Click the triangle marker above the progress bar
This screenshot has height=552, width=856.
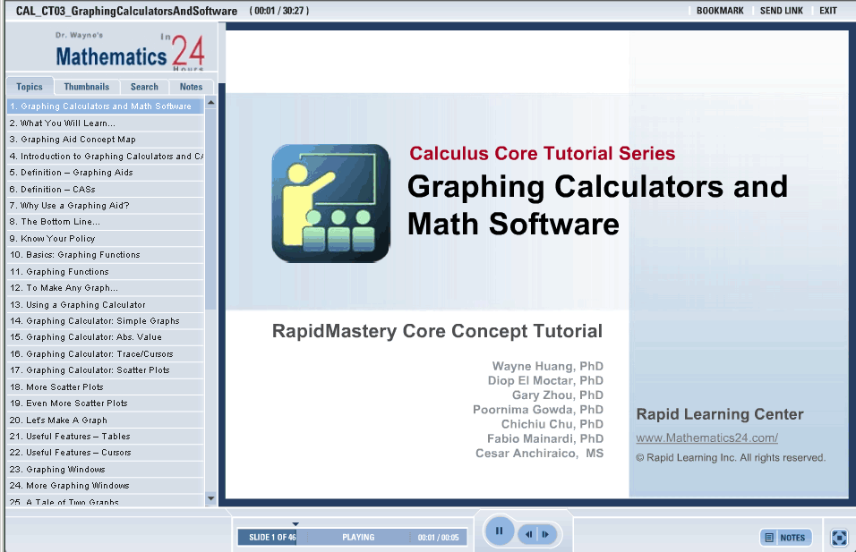pos(295,524)
